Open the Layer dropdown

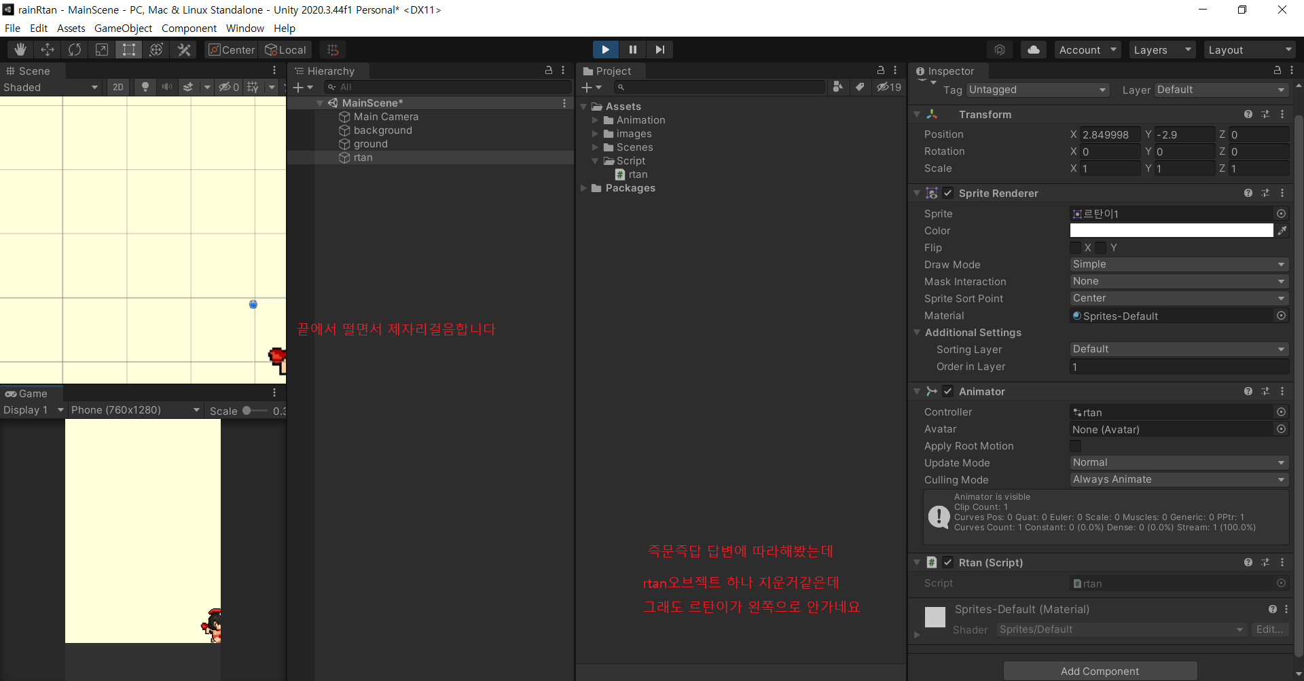coord(1221,90)
